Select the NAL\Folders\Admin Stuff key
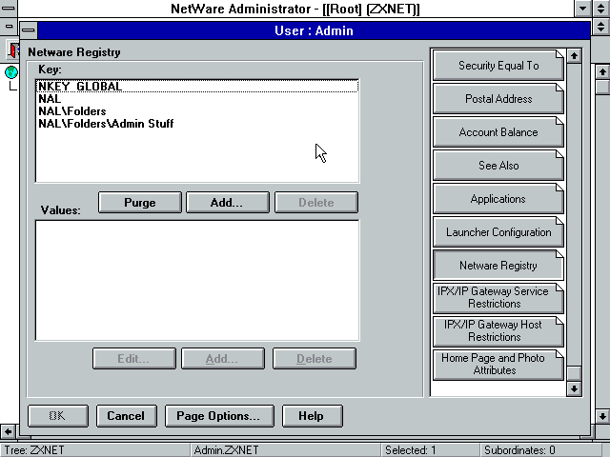Image resolution: width=610 pixels, height=457 pixels. point(197,124)
